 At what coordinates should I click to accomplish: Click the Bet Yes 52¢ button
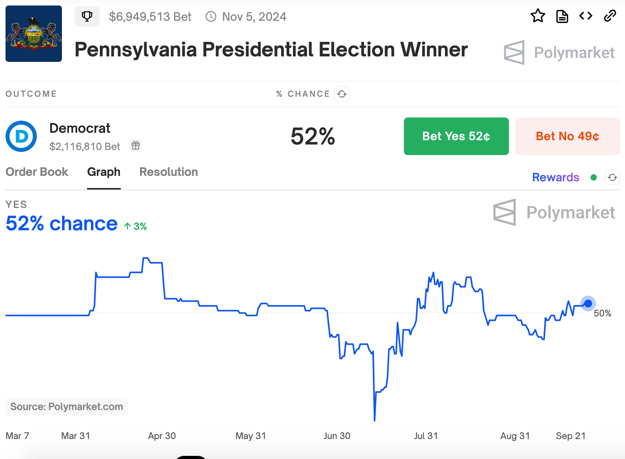pos(456,136)
